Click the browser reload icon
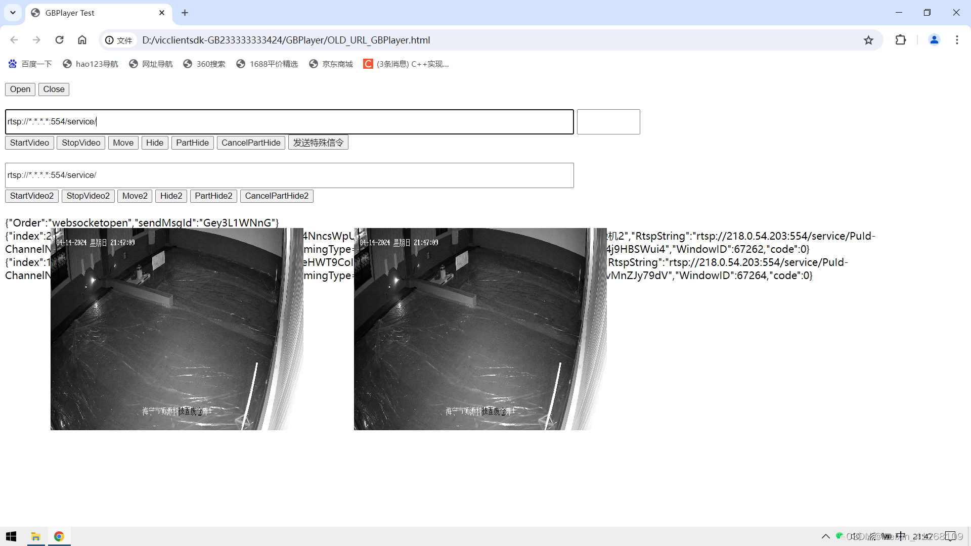971x546 pixels. [x=59, y=40]
